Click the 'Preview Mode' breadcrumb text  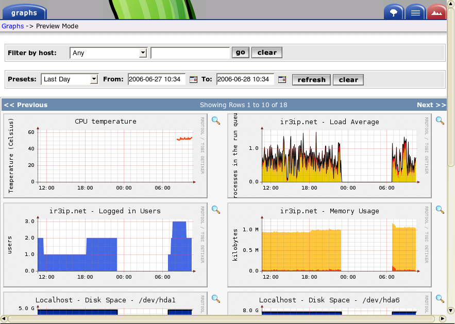(x=57, y=26)
